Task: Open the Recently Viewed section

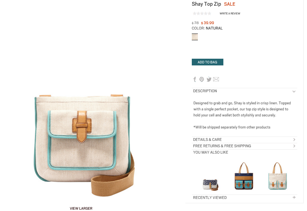Action: point(244,198)
